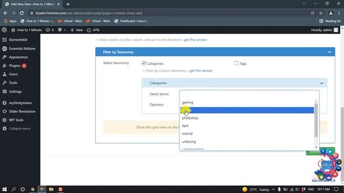The width and height of the screenshot is (344, 193).
Task: Open the updates icon showing 9
Action: (50, 30)
